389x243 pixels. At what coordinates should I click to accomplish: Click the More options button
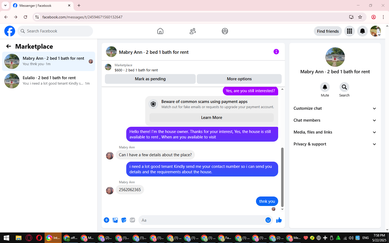[239, 79]
